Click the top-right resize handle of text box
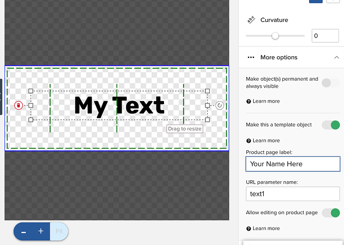Screen dimensions: 344x245 207,91
